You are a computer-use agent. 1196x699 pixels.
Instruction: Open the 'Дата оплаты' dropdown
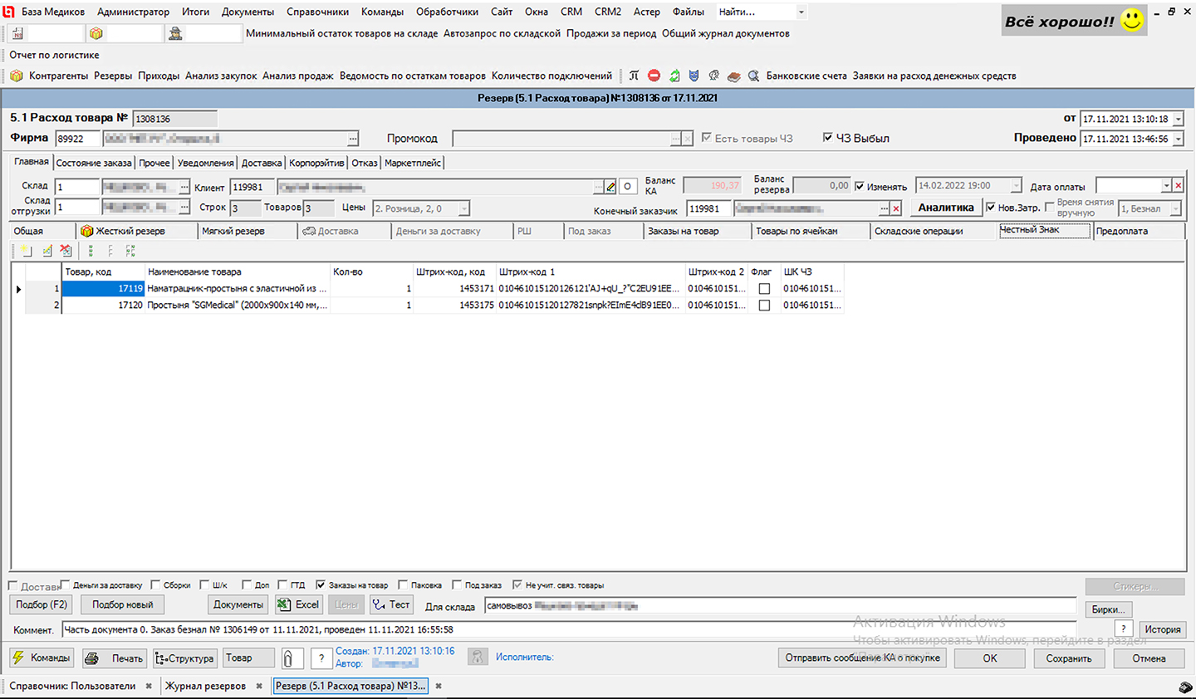pos(1166,186)
